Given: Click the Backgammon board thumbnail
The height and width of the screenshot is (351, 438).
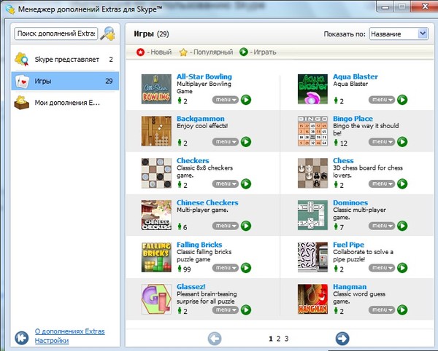Looking at the screenshot, I should point(156,131).
